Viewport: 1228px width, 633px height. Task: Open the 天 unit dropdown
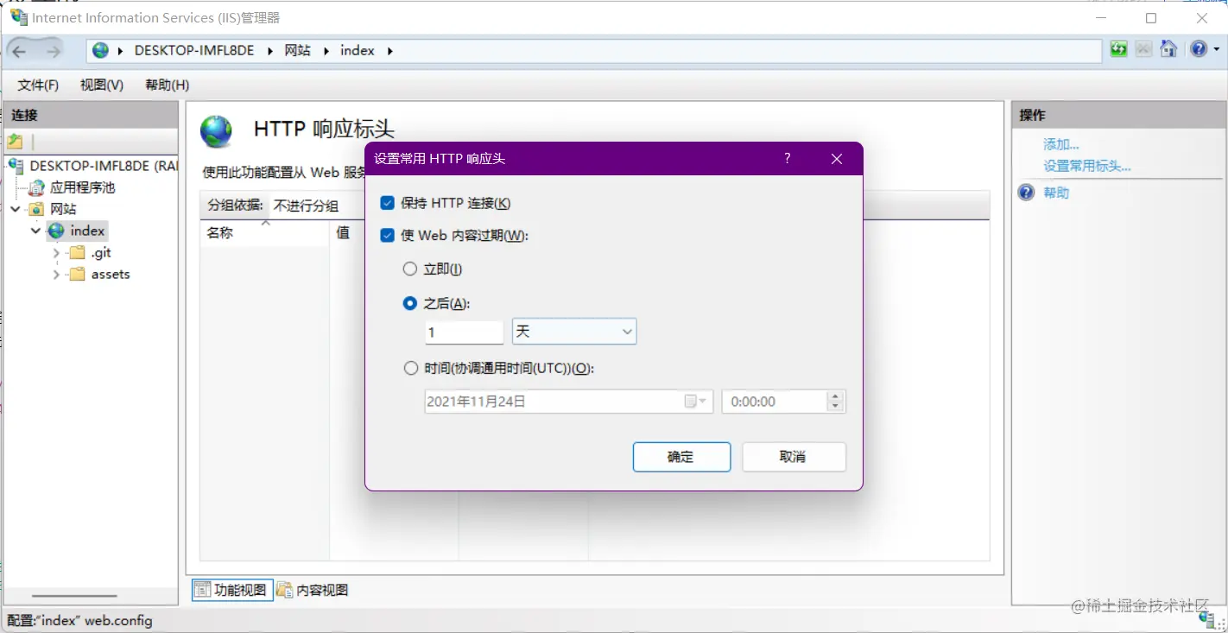[x=574, y=332]
